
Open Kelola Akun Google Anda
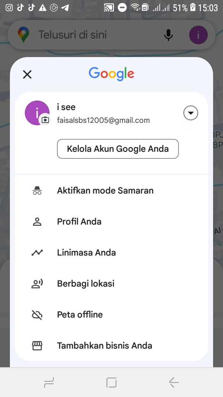click(118, 149)
